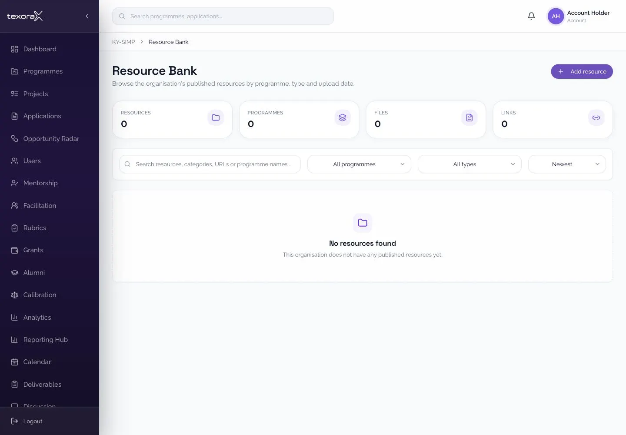Collapse the sidebar with the chevron

pyautogui.click(x=87, y=16)
